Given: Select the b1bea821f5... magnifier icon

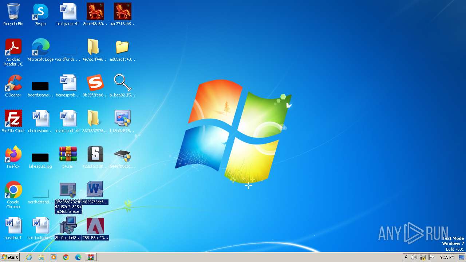Looking at the screenshot, I should click(x=122, y=86).
